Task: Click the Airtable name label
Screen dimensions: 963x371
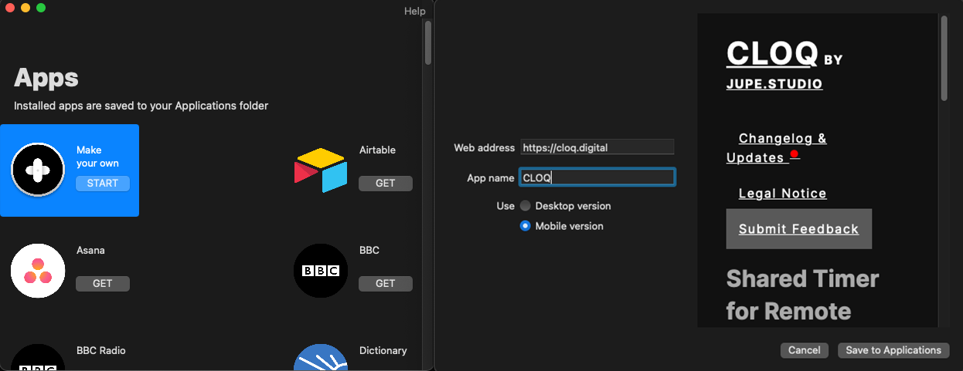Action: 377,150
